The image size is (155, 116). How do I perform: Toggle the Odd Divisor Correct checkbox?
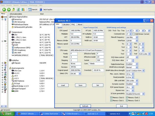pyautogui.click(x=133, y=34)
